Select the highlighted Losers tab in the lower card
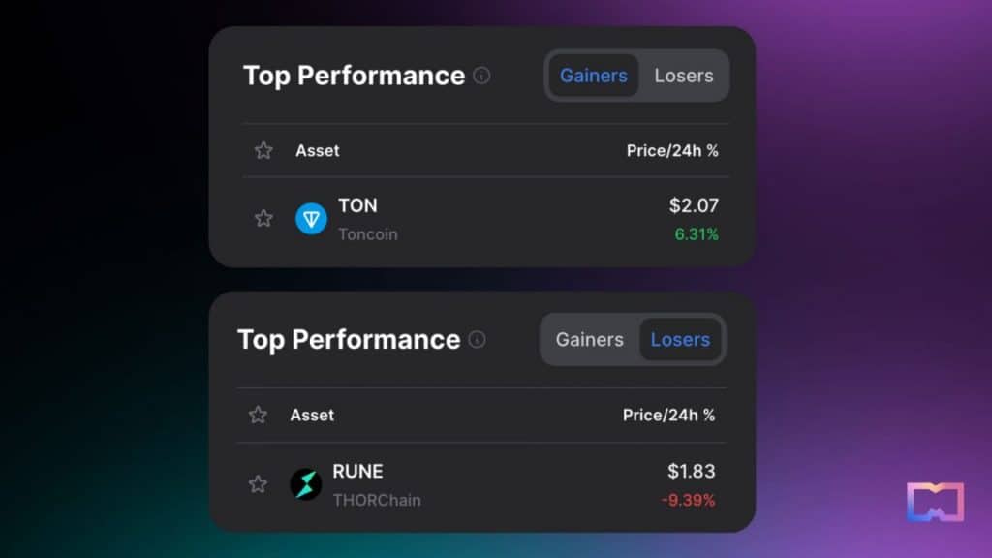The width and height of the screenshot is (992, 558). [680, 340]
